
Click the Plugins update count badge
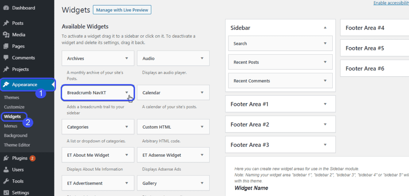click(x=32, y=158)
